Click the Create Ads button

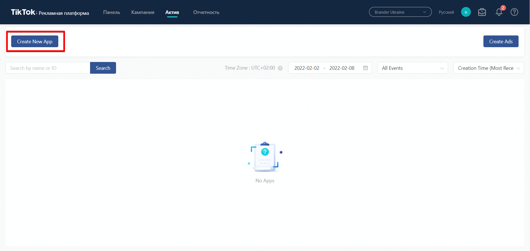point(501,41)
